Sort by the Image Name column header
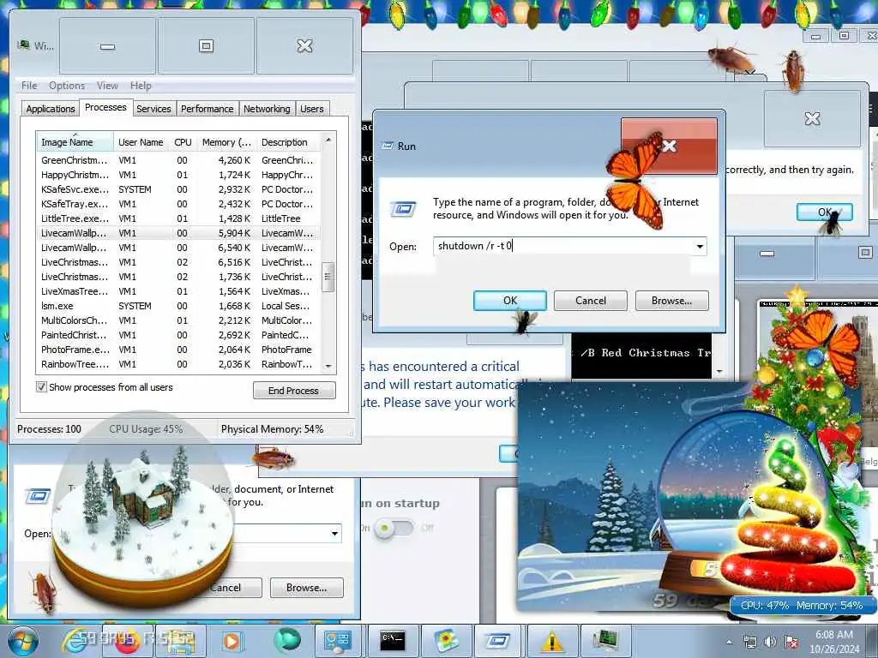The image size is (878, 658). (75, 142)
